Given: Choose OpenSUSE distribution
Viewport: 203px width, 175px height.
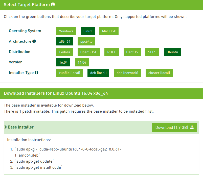Looking at the screenshot, I should (89, 52).
